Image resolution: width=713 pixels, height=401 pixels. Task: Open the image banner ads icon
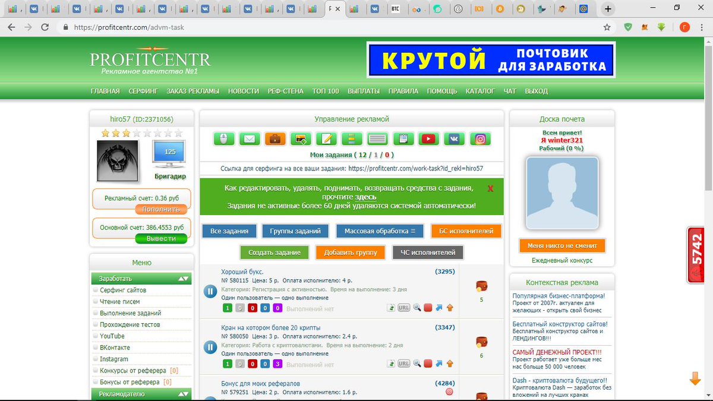301,139
